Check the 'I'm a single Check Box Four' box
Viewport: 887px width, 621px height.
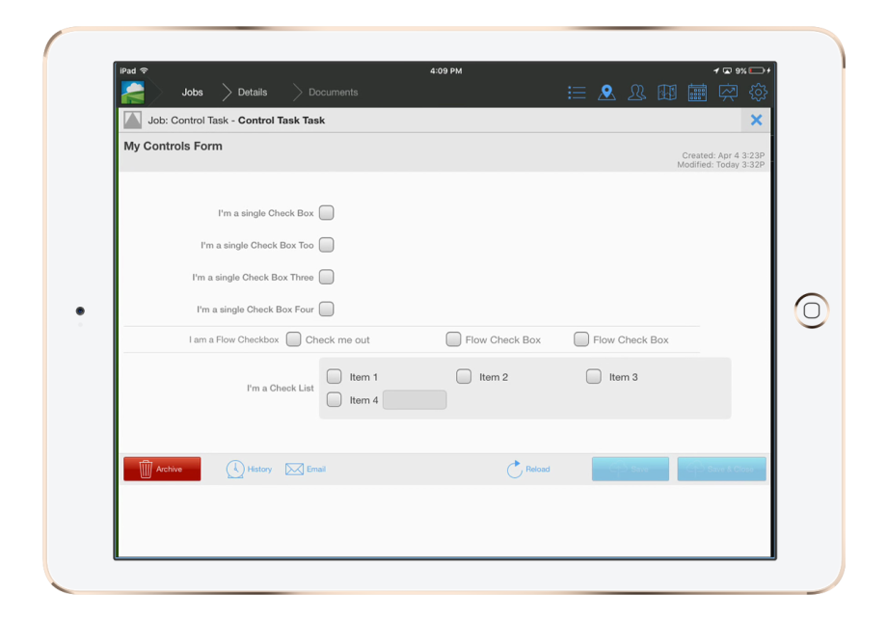pos(326,309)
